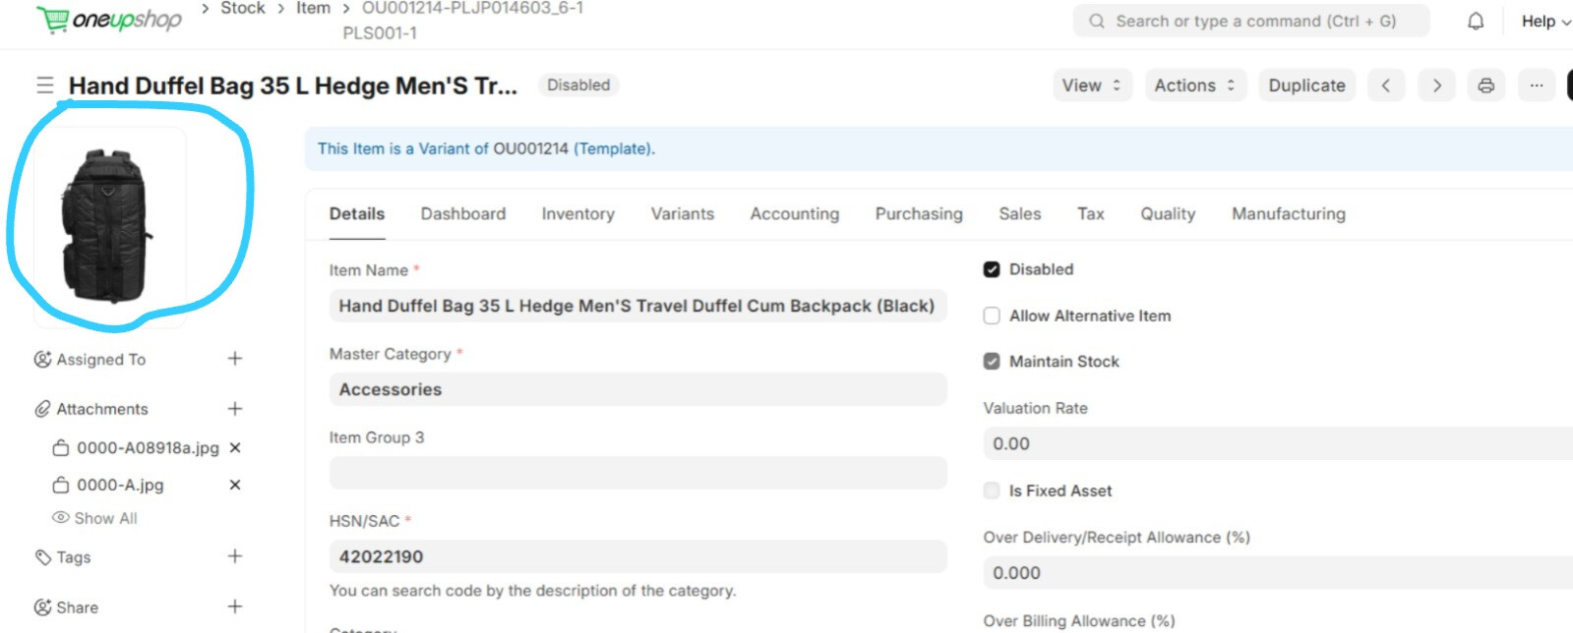The image size is (1573, 633).
Task: Click the notification bell icon
Action: (x=1476, y=21)
